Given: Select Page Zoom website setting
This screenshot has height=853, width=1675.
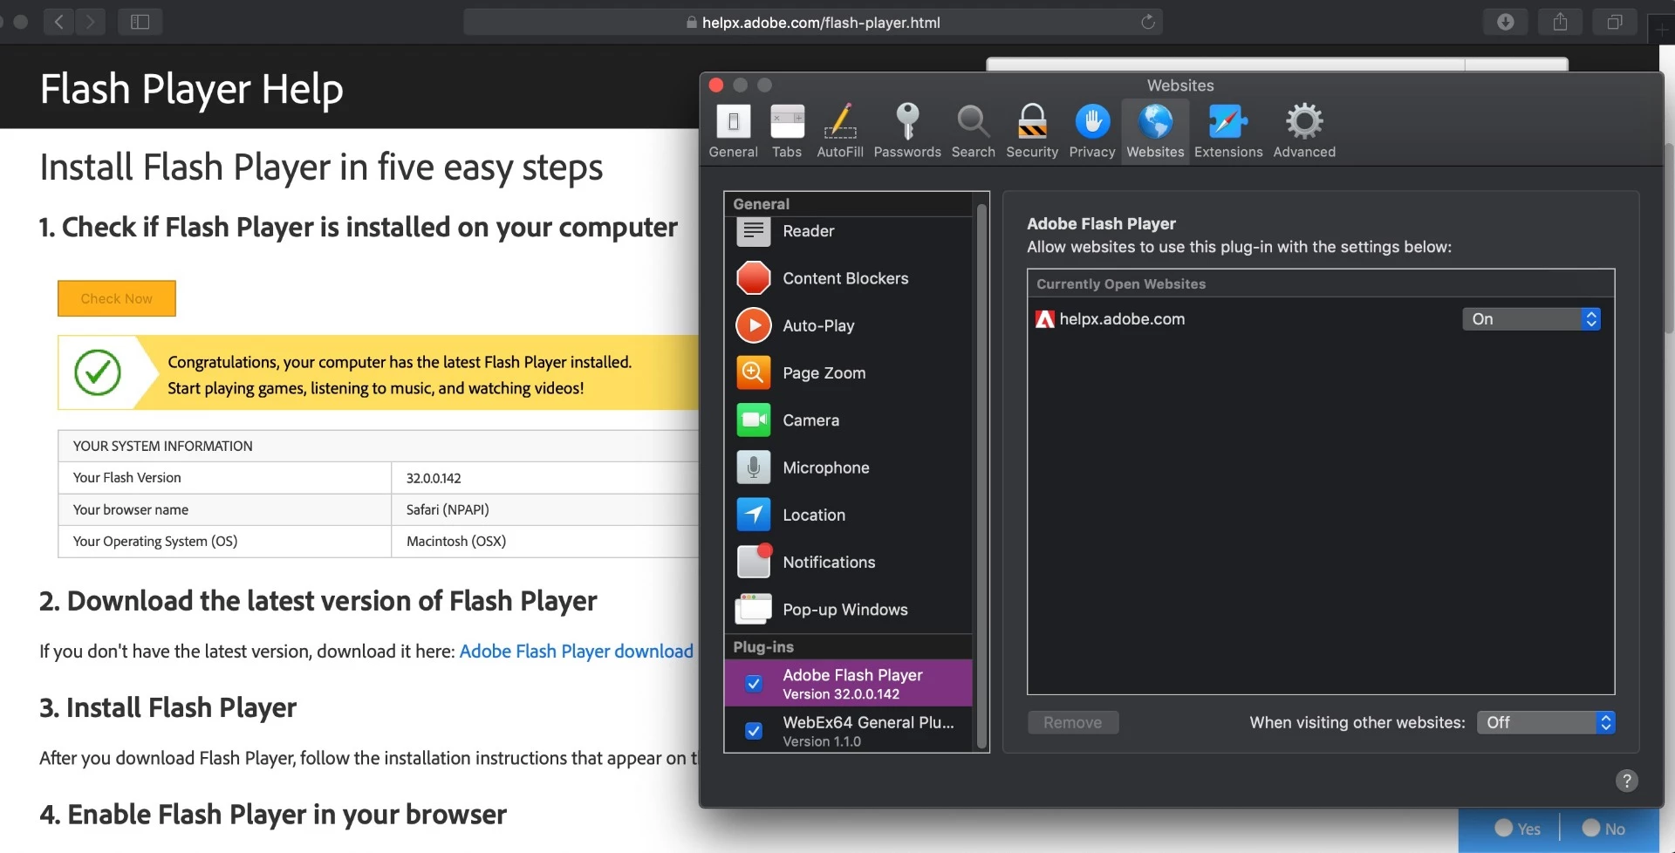Looking at the screenshot, I should (x=848, y=372).
